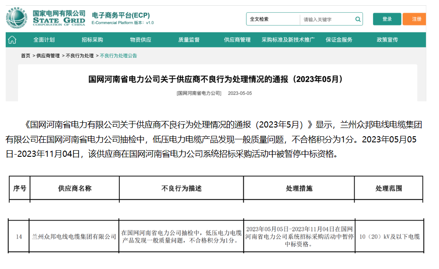Click the 供应商管理 breadcrumb link
This screenshot has height=269, width=439.
tap(48, 56)
